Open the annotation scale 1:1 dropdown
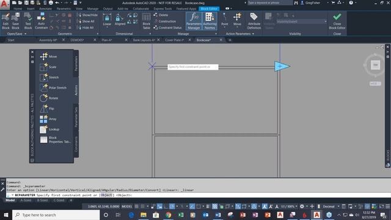The image size is (391, 220). (x=289, y=207)
